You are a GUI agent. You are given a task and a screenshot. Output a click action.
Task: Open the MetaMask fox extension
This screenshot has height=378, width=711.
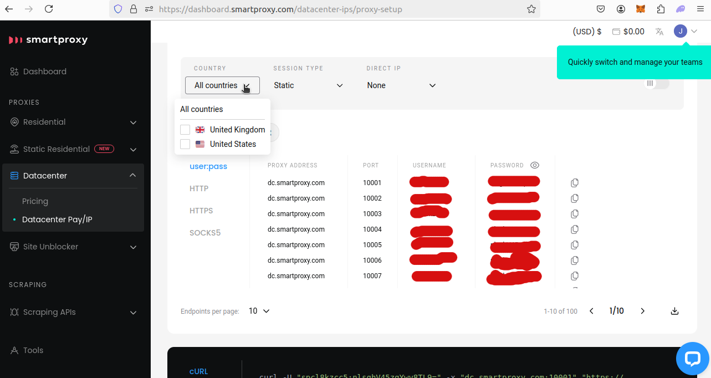[640, 9]
